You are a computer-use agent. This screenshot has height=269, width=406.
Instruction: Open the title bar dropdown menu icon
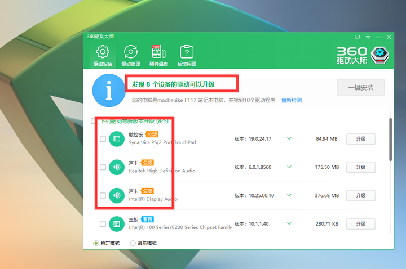coord(368,37)
